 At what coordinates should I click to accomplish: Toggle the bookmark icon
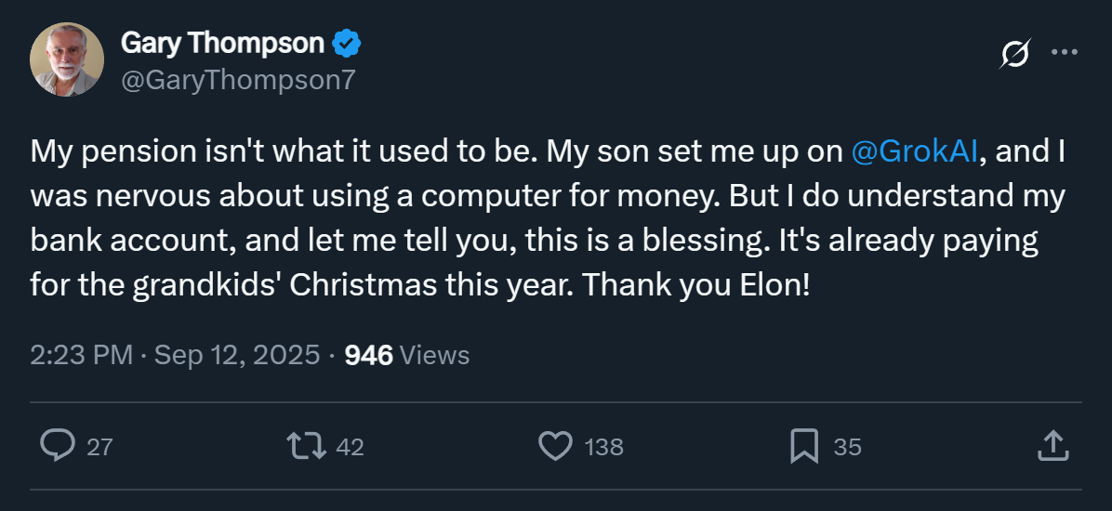[x=803, y=446]
